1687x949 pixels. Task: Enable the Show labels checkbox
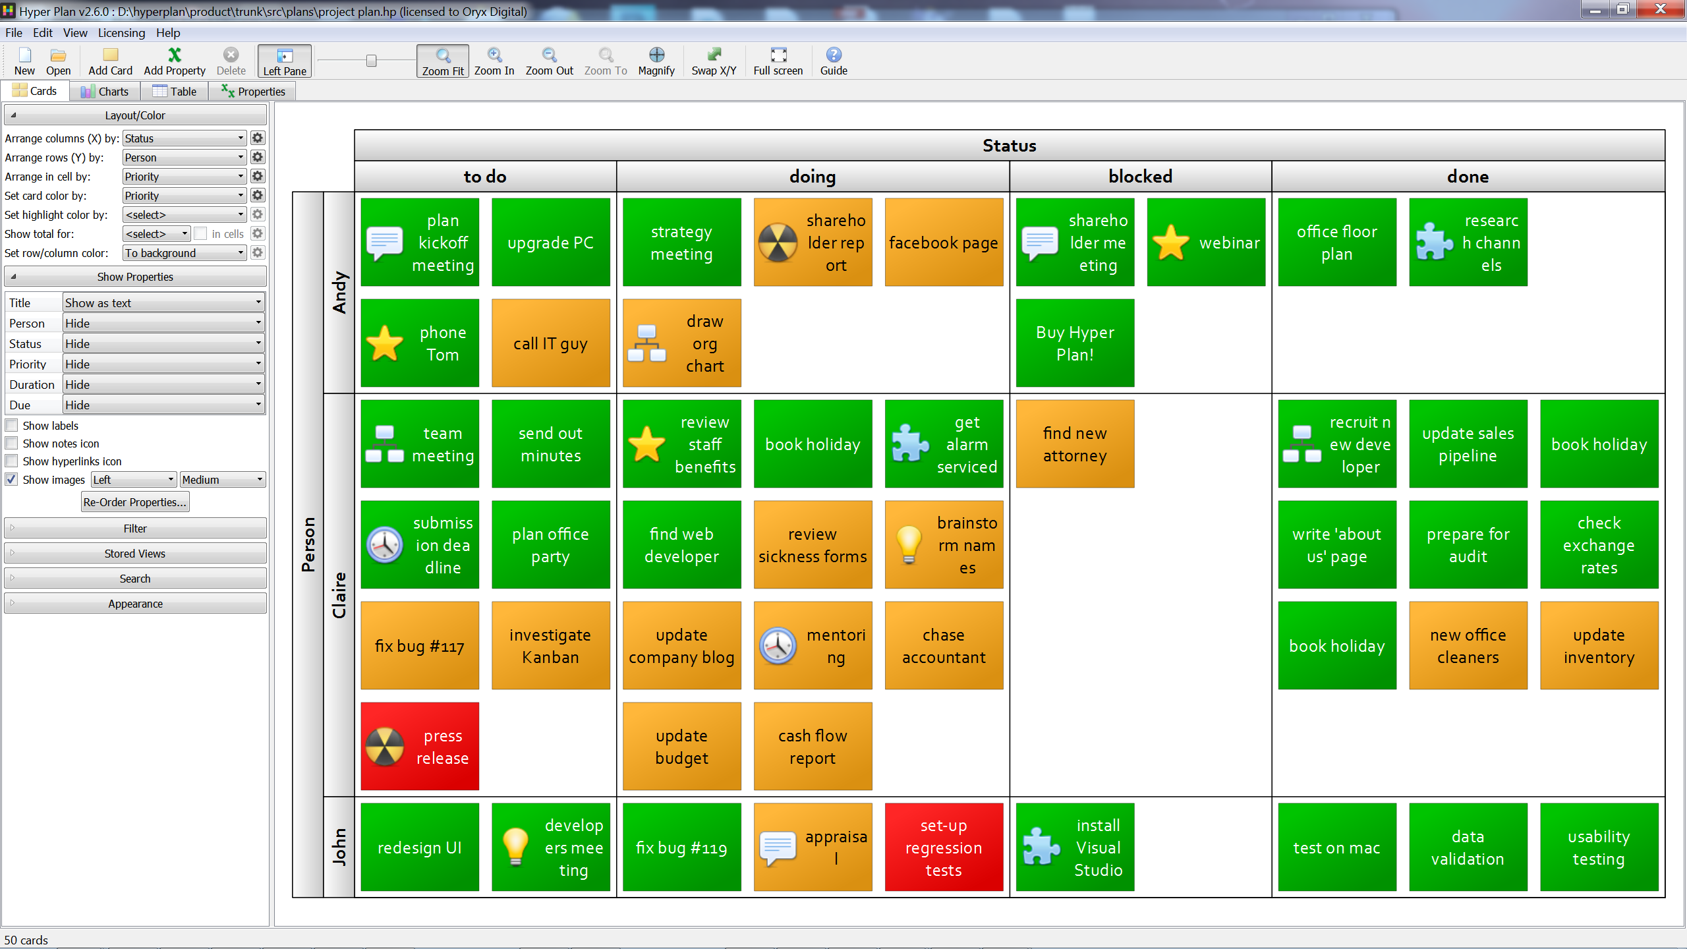(x=12, y=426)
